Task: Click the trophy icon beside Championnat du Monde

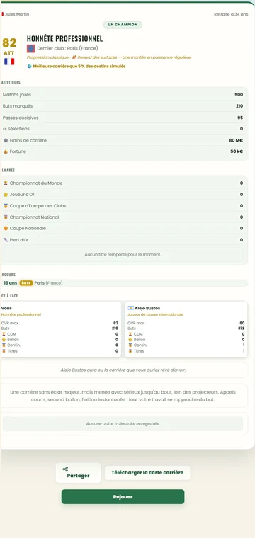Action: [x=6, y=183]
